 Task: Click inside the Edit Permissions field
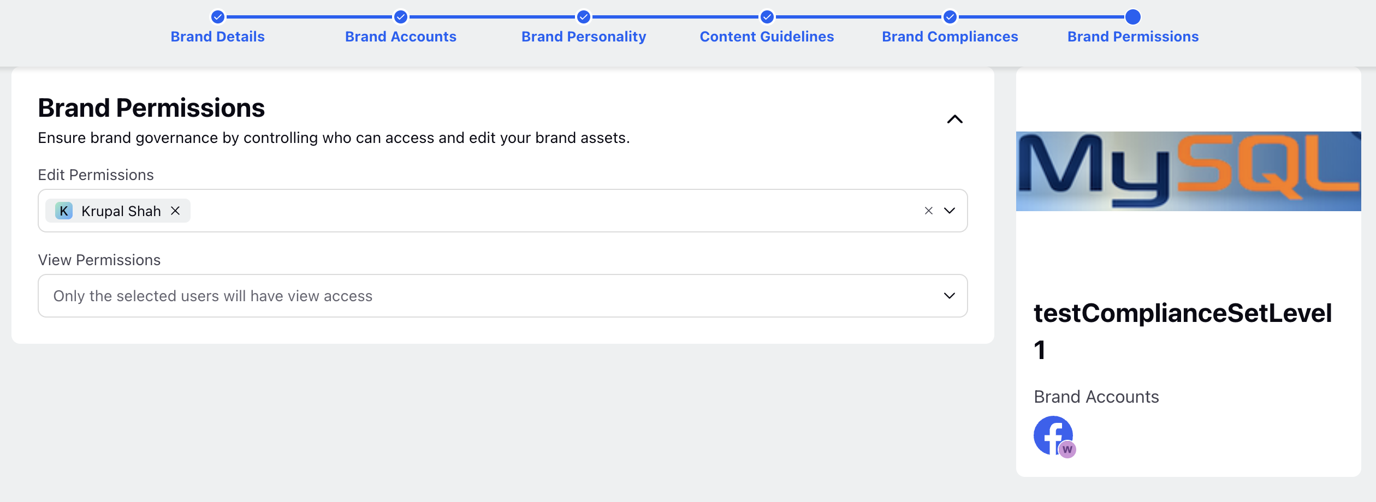click(502, 211)
